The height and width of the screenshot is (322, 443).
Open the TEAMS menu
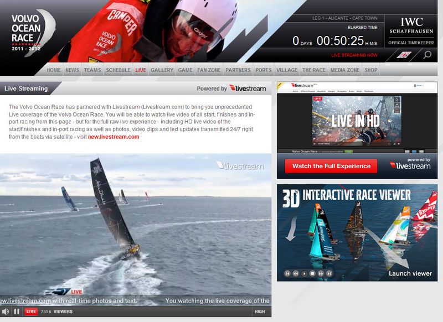click(92, 70)
